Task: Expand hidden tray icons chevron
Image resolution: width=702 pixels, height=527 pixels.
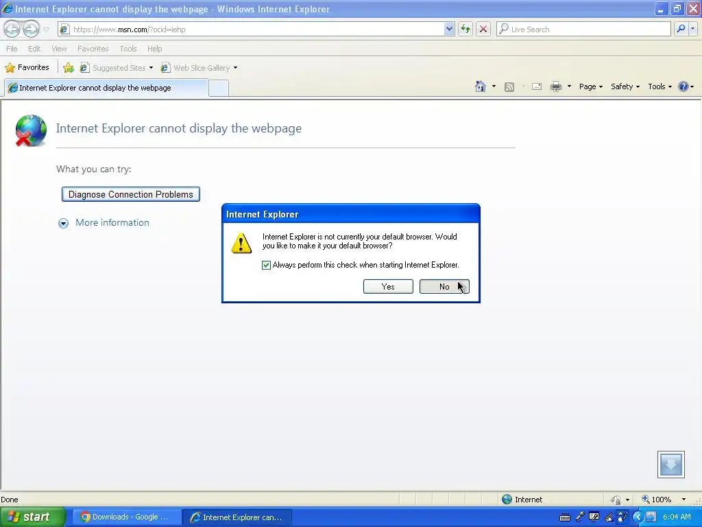Action: [637, 517]
